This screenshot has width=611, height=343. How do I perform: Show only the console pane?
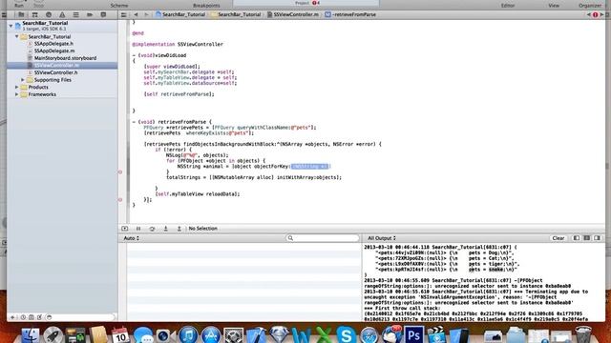click(x=598, y=238)
